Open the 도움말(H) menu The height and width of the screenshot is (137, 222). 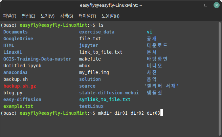[110, 16]
